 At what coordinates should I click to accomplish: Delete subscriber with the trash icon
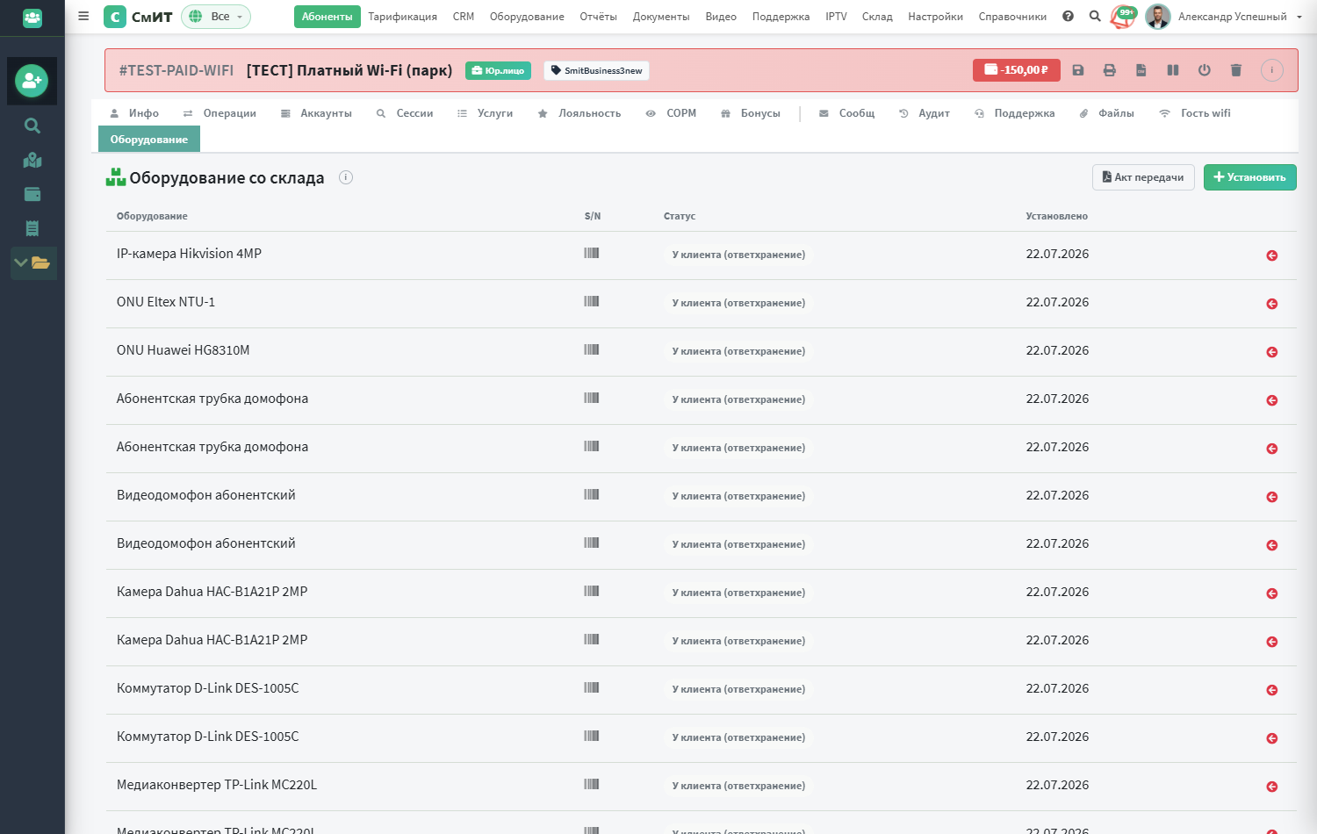tap(1236, 70)
